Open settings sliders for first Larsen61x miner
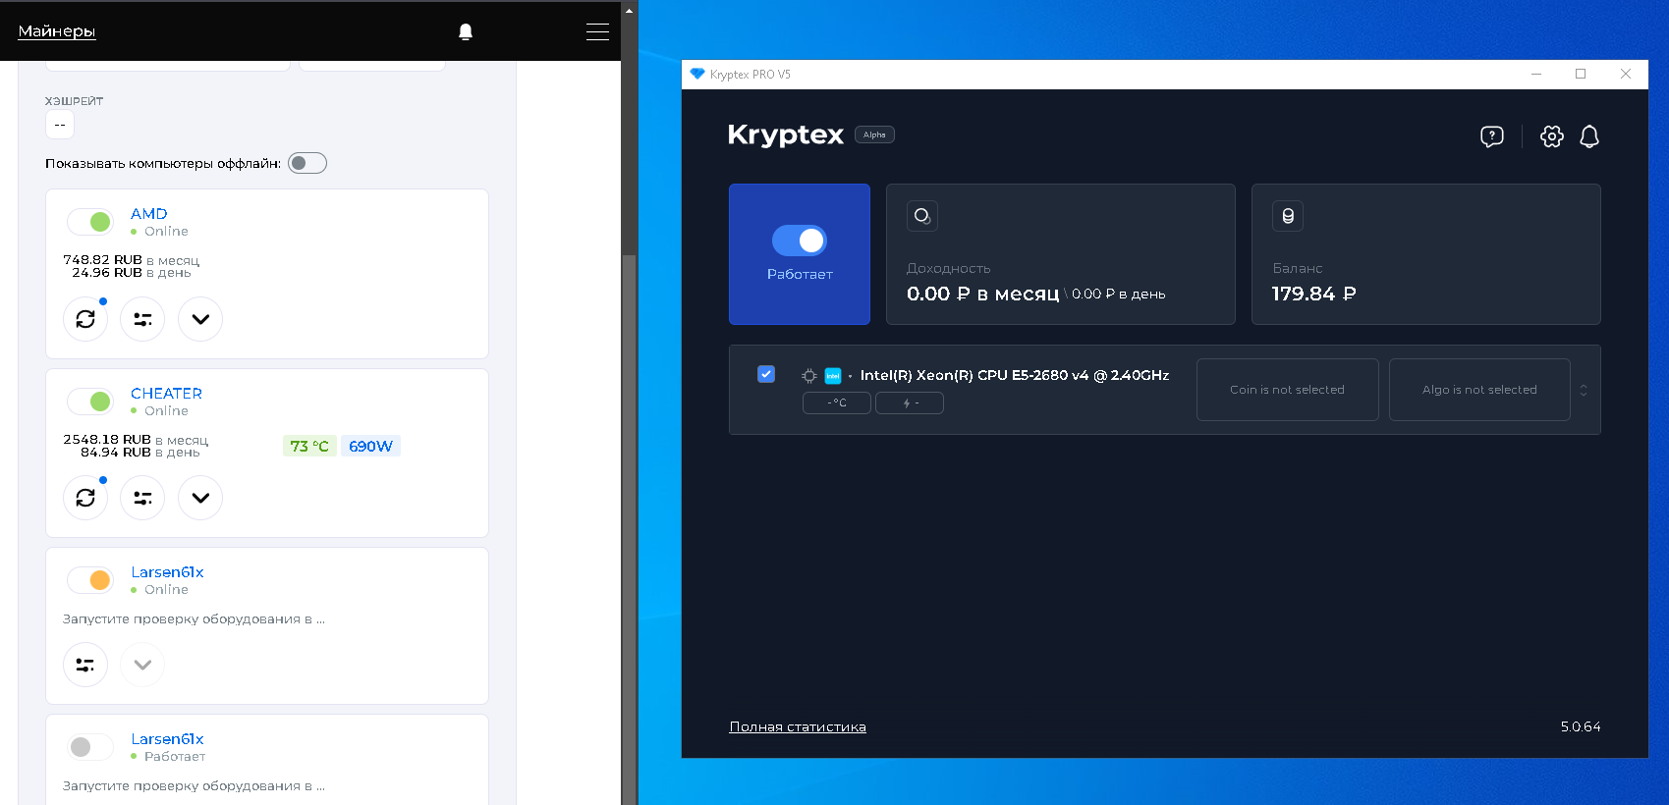This screenshot has width=1669, height=805. (85, 665)
